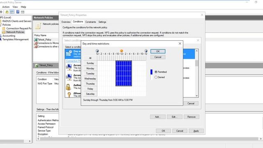This screenshot has height=148, width=263.
Task: Click the computer icon of first Access condition
Action: 69,67
